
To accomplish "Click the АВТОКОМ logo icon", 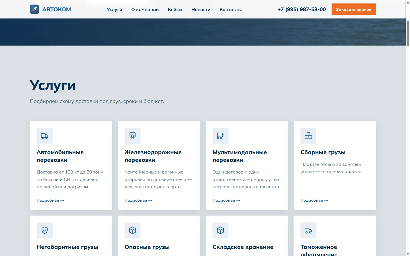I will [x=34, y=9].
